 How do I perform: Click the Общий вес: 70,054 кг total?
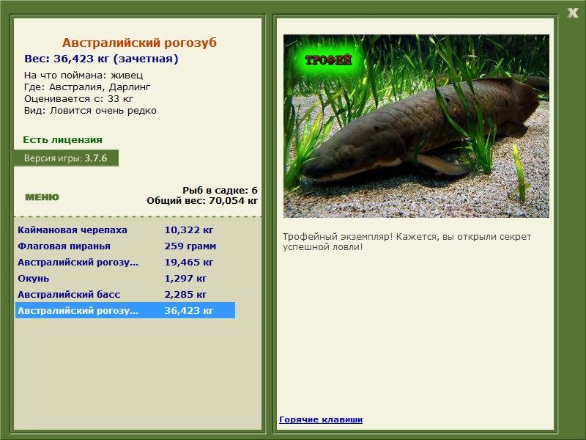click(202, 200)
